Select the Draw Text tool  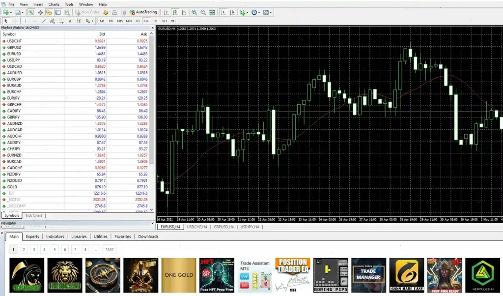tap(70, 21)
